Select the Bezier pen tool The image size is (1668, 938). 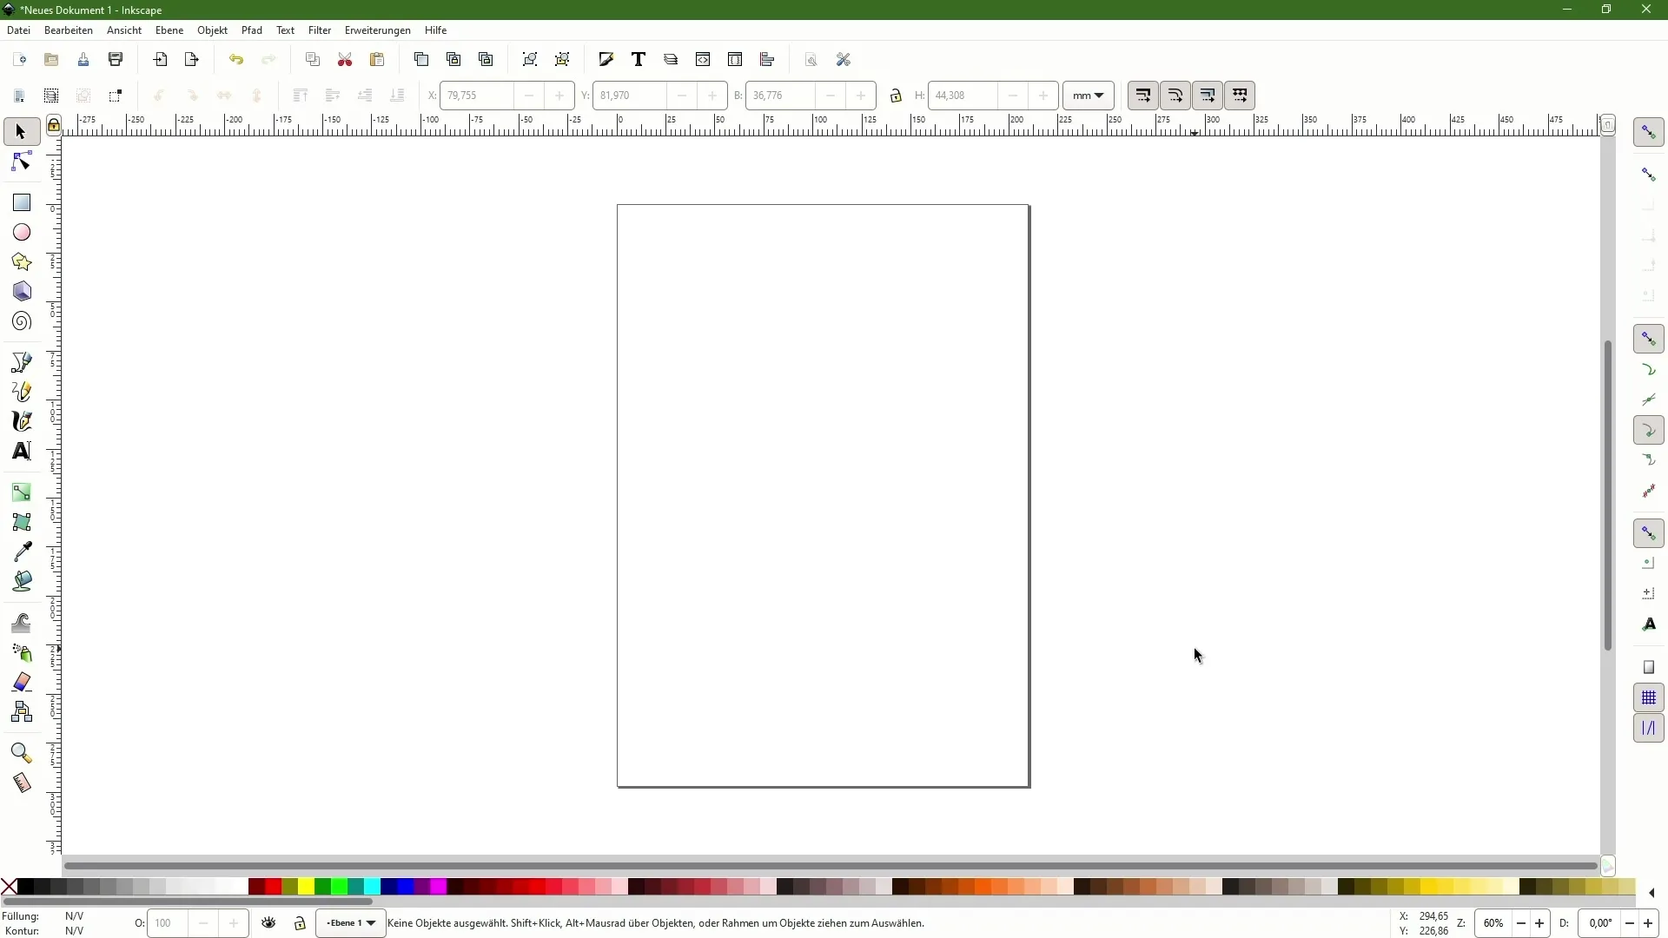coord(21,361)
